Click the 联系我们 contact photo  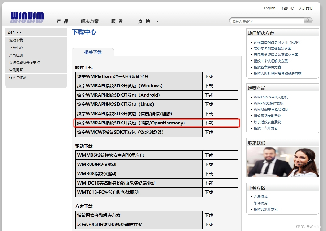282,162
